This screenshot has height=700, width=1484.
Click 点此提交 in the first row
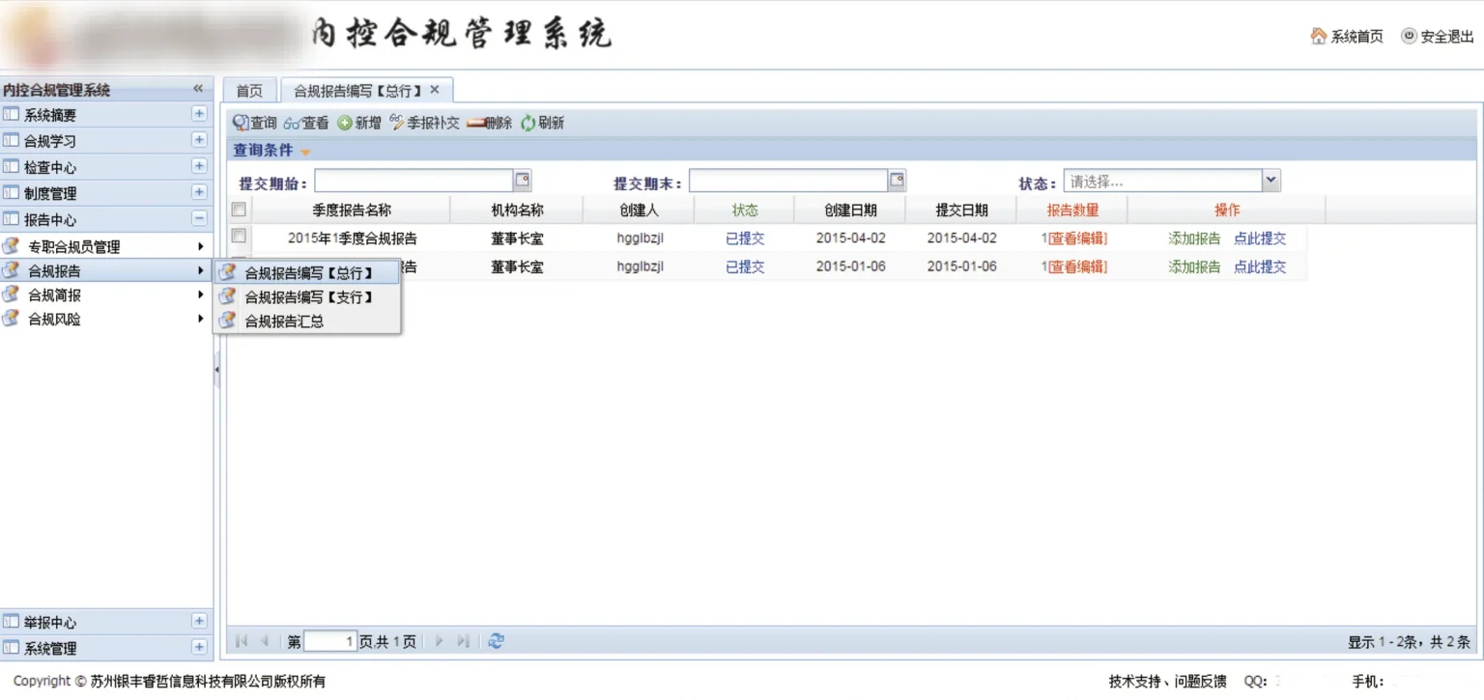point(1260,238)
